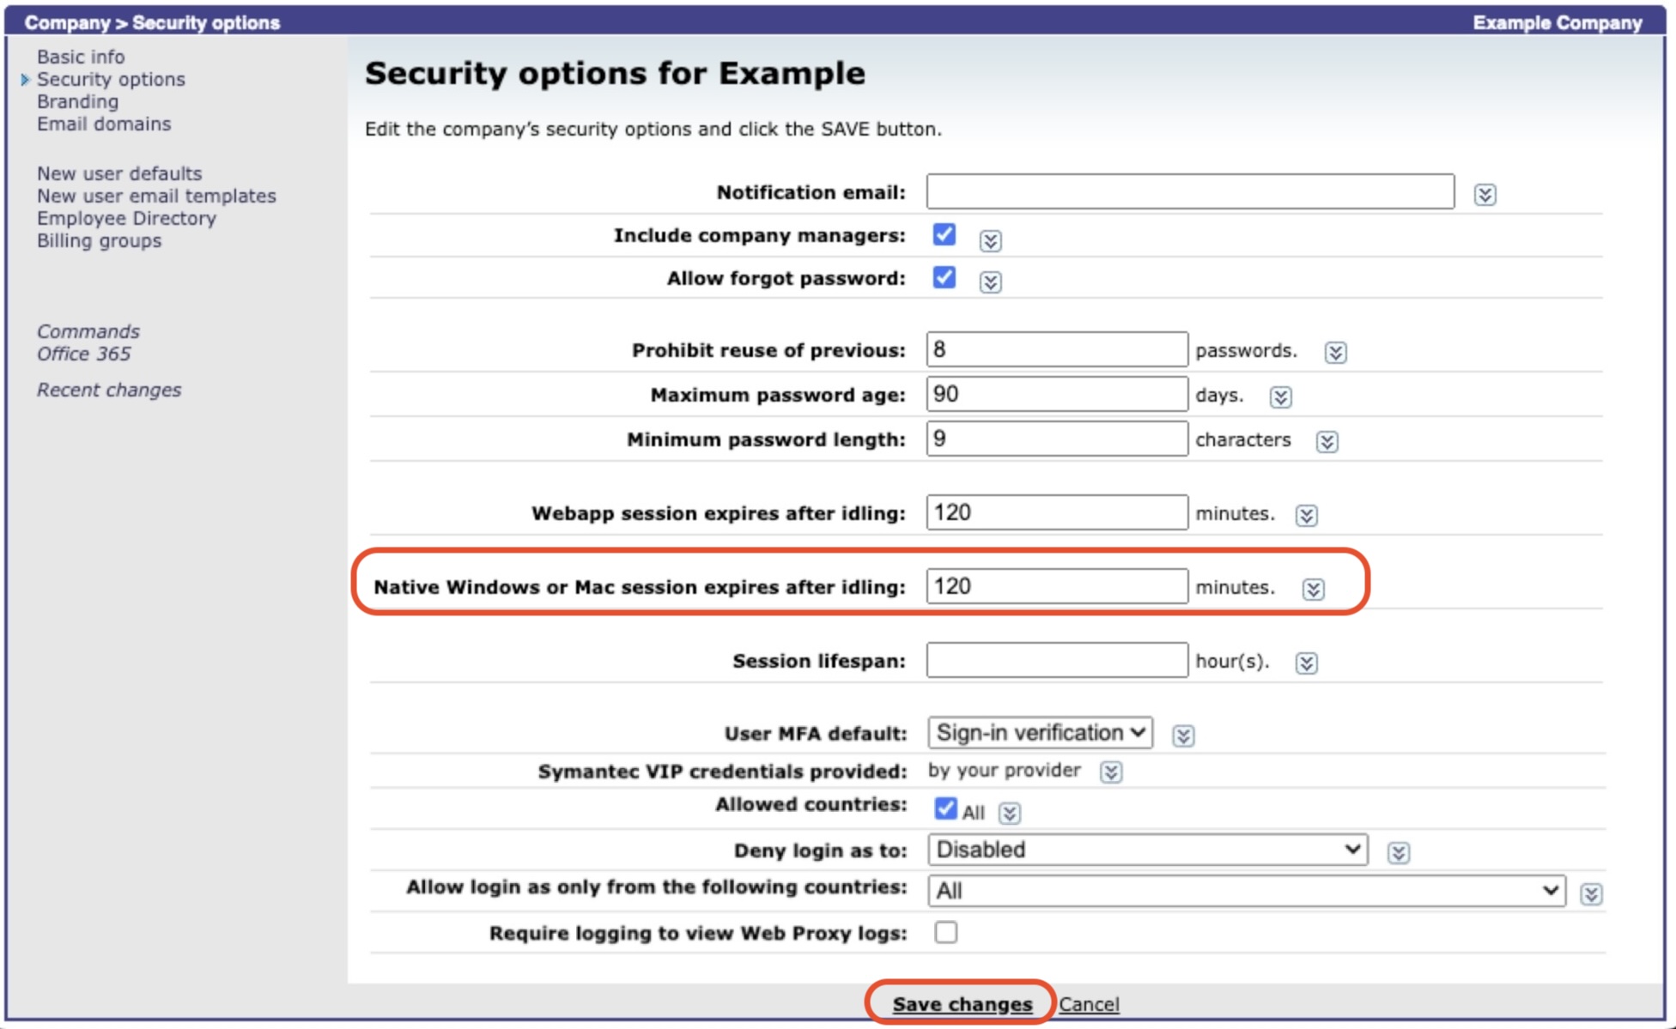Expand help icon beside User MFA default
Image resolution: width=1676 pixels, height=1029 pixels.
pyautogui.click(x=1183, y=735)
